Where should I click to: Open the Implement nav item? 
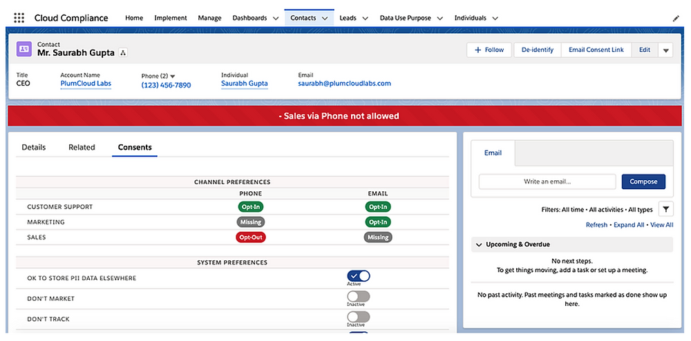click(171, 18)
